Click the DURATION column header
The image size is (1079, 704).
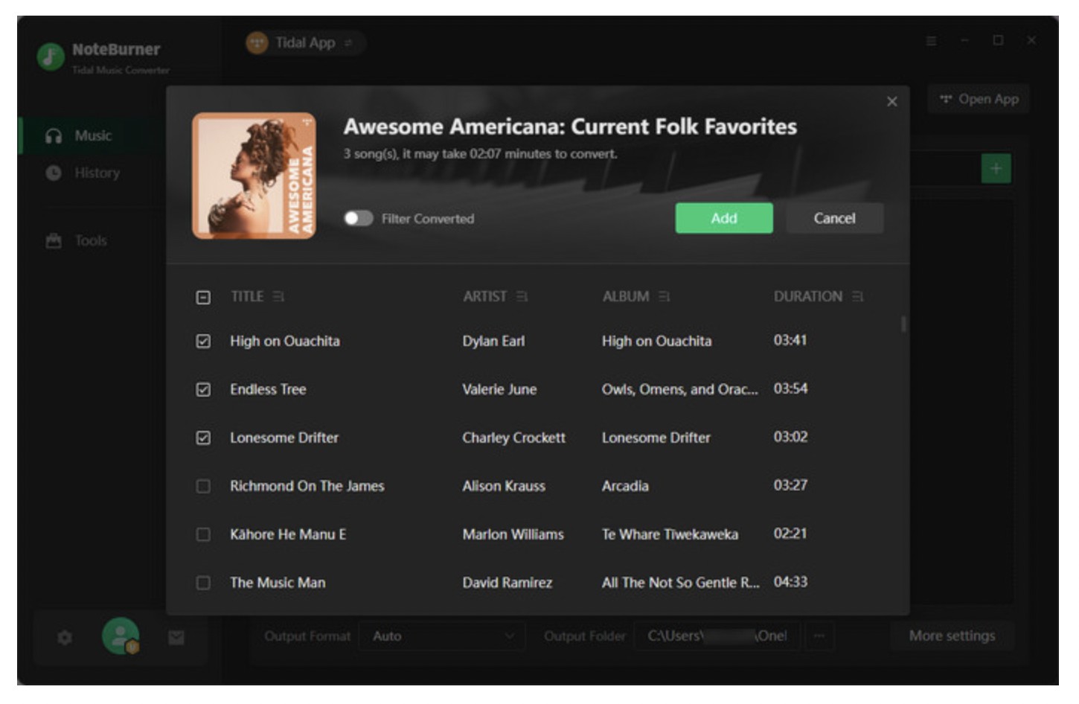click(808, 296)
